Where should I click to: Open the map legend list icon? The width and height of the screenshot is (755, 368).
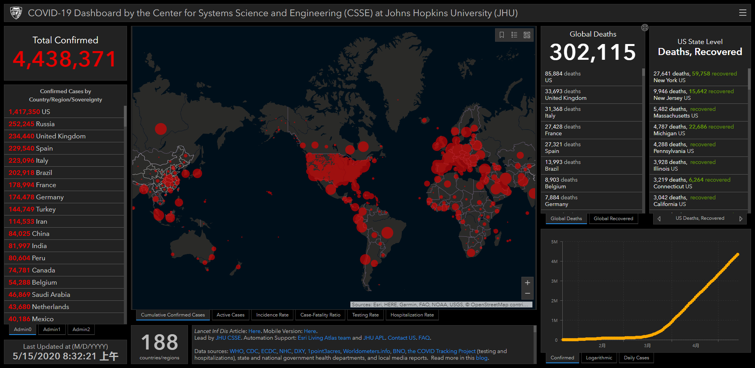point(514,35)
